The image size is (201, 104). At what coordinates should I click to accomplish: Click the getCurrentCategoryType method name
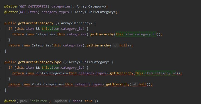(x=40, y=62)
